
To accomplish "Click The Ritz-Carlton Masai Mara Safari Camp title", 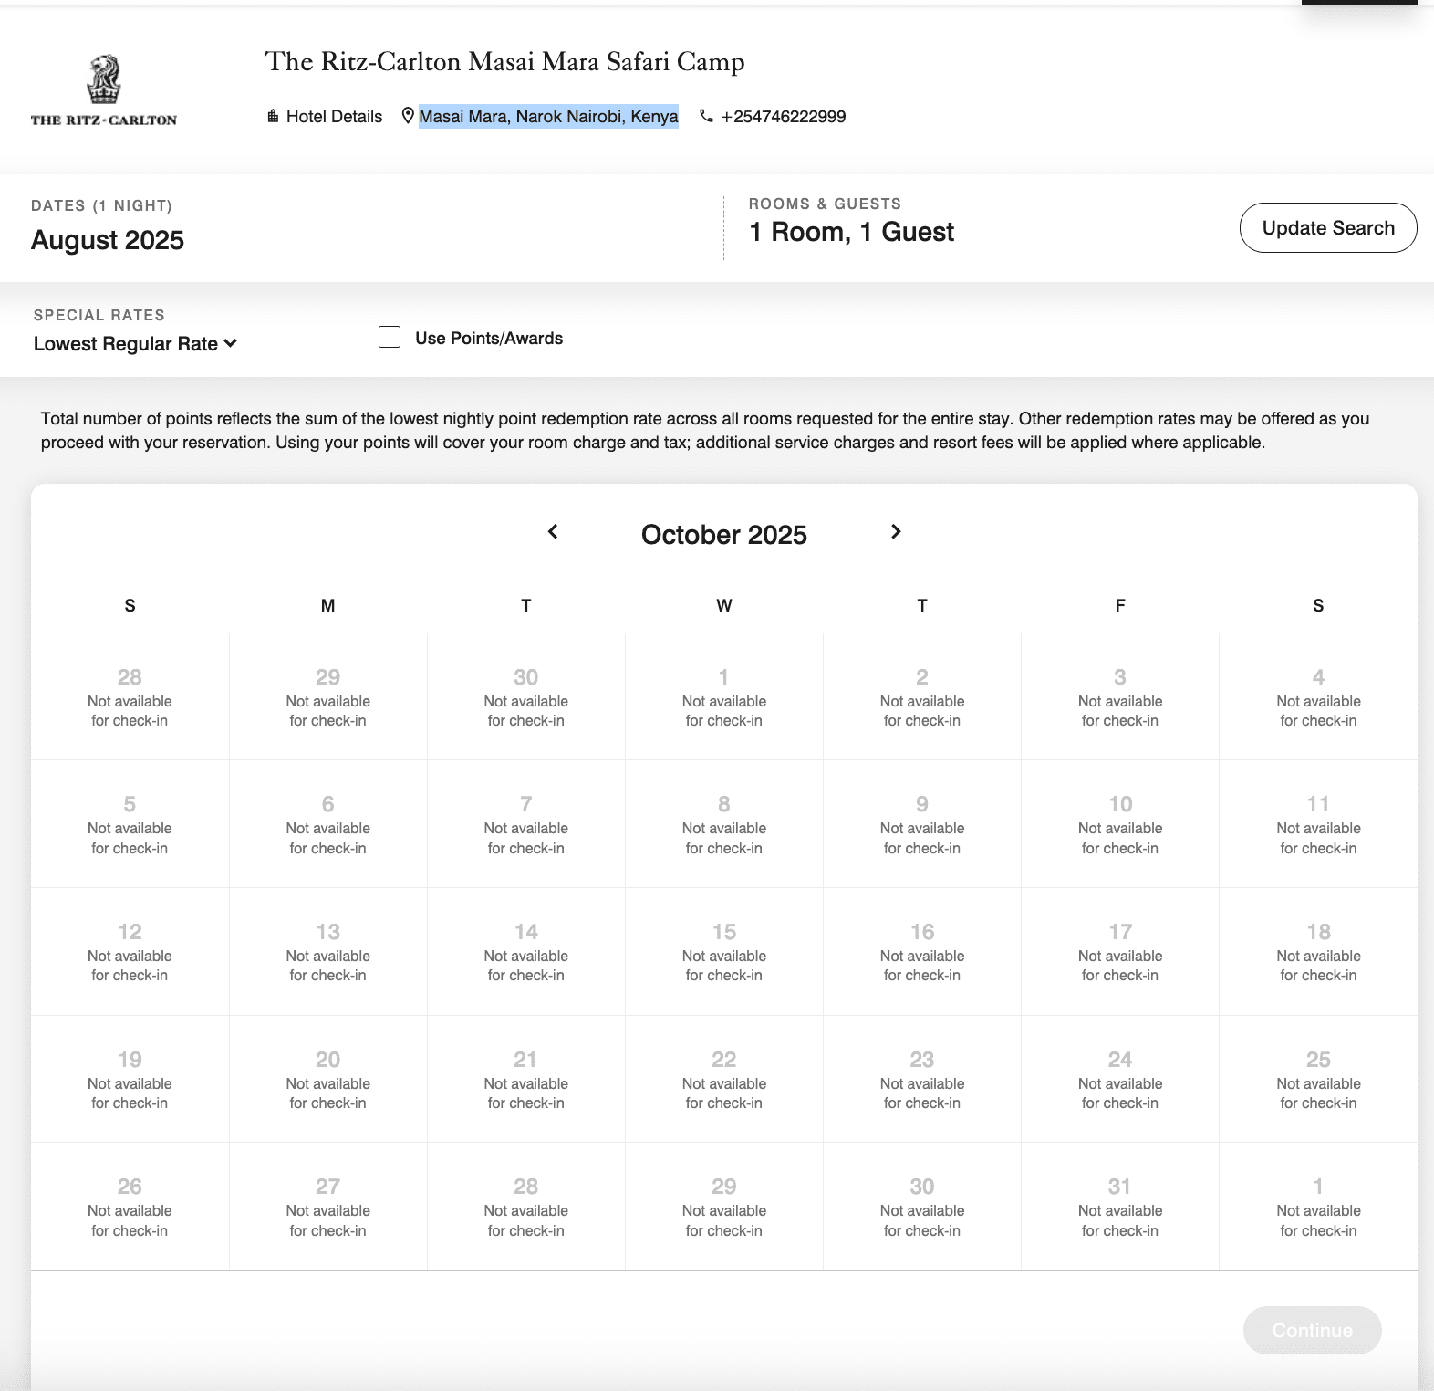I will click(x=504, y=61).
